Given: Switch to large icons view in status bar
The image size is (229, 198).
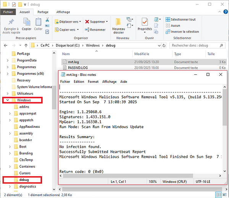Looking at the screenshot, I should pyautogui.click(x=224, y=195).
